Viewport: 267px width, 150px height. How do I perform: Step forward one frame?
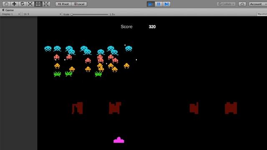tap(166, 4)
